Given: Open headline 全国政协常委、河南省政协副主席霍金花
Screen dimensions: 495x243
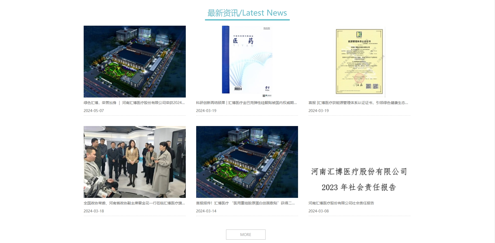Looking at the screenshot, I should (x=134, y=203).
